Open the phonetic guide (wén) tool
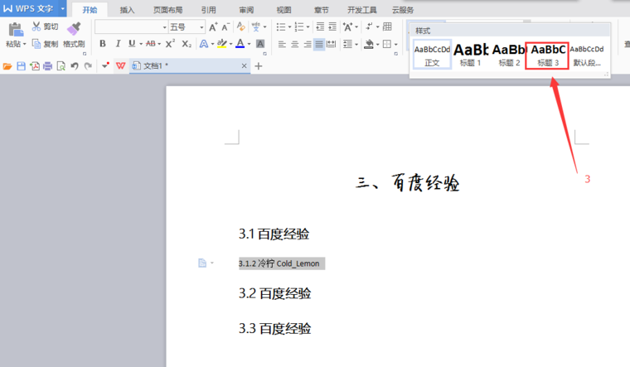This screenshot has width=630, height=367. click(255, 27)
